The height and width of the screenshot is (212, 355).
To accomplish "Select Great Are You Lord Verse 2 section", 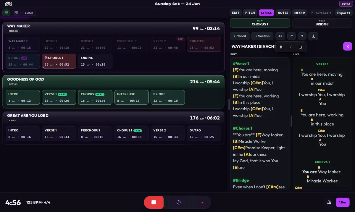I will pyautogui.click(x=168, y=134).
